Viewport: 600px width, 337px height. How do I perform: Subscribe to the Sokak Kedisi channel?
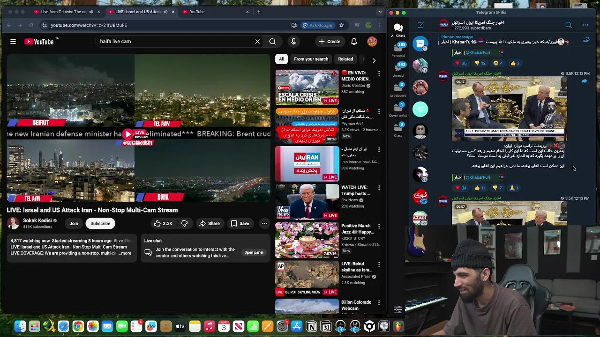[100, 224]
